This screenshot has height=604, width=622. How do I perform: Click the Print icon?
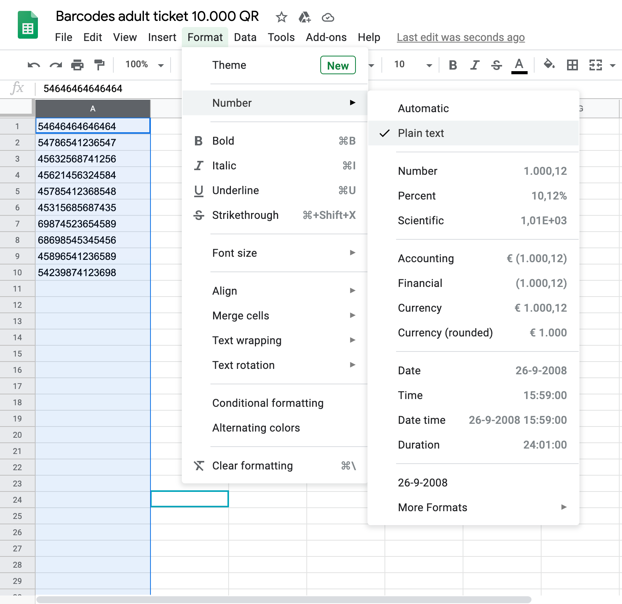[77, 65]
